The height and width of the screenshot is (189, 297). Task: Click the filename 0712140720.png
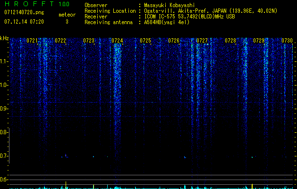point(24,12)
